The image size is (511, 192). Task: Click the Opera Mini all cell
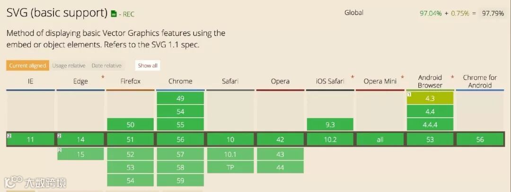point(380,140)
